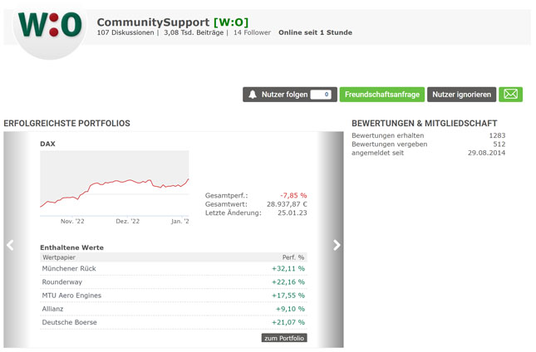Click Erfolgreichste Portfolios heading
The width and height of the screenshot is (536, 352).
click(66, 123)
